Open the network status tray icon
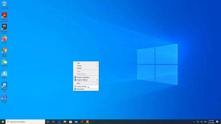The width and height of the screenshot is (221, 124). 198,122
